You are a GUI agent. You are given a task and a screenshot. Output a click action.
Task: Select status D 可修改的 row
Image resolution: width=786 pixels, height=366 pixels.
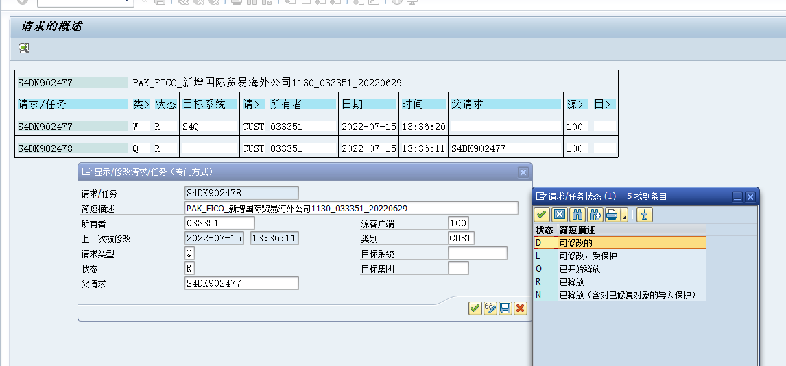point(619,243)
